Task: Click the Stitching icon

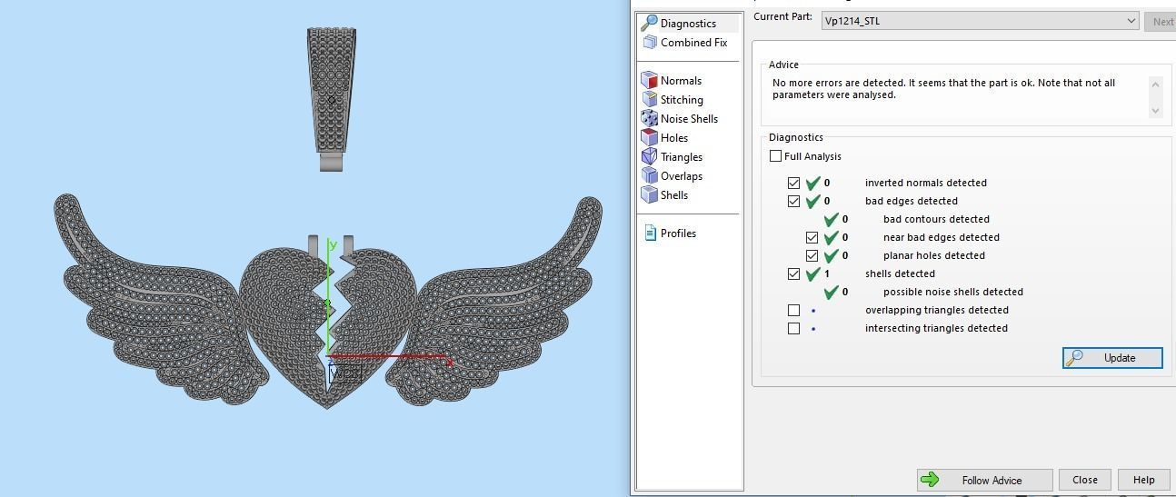Action: pos(649,99)
